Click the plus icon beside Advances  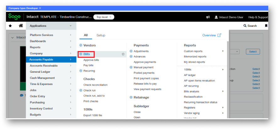pos(131,56)
